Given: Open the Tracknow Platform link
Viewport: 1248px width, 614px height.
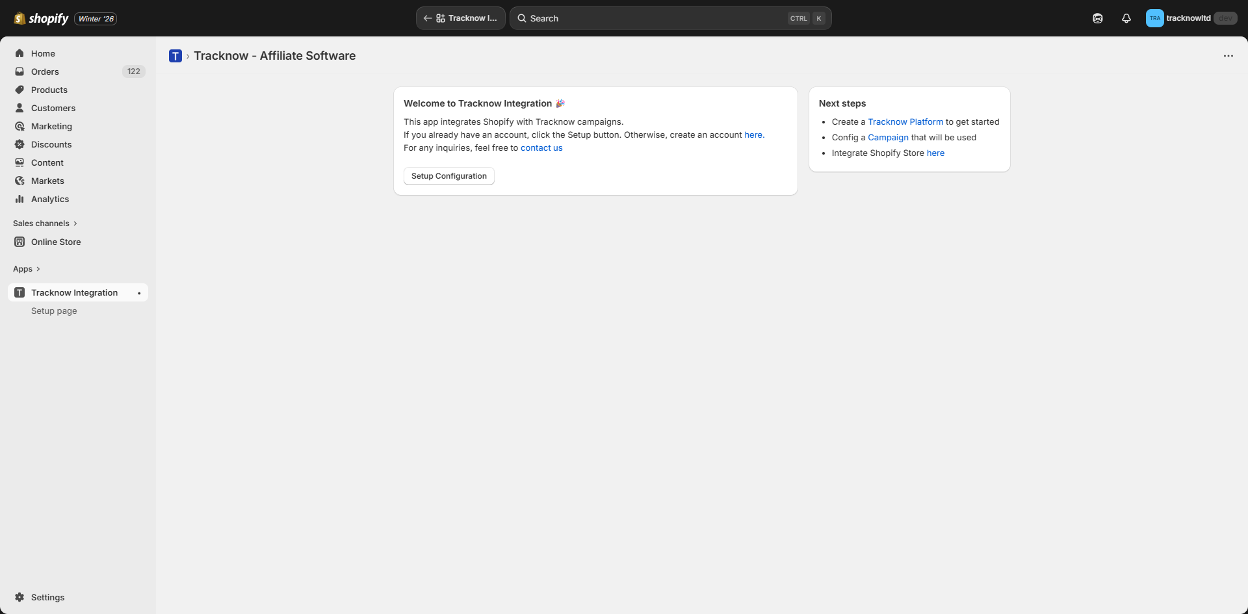Looking at the screenshot, I should click(905, 122).
